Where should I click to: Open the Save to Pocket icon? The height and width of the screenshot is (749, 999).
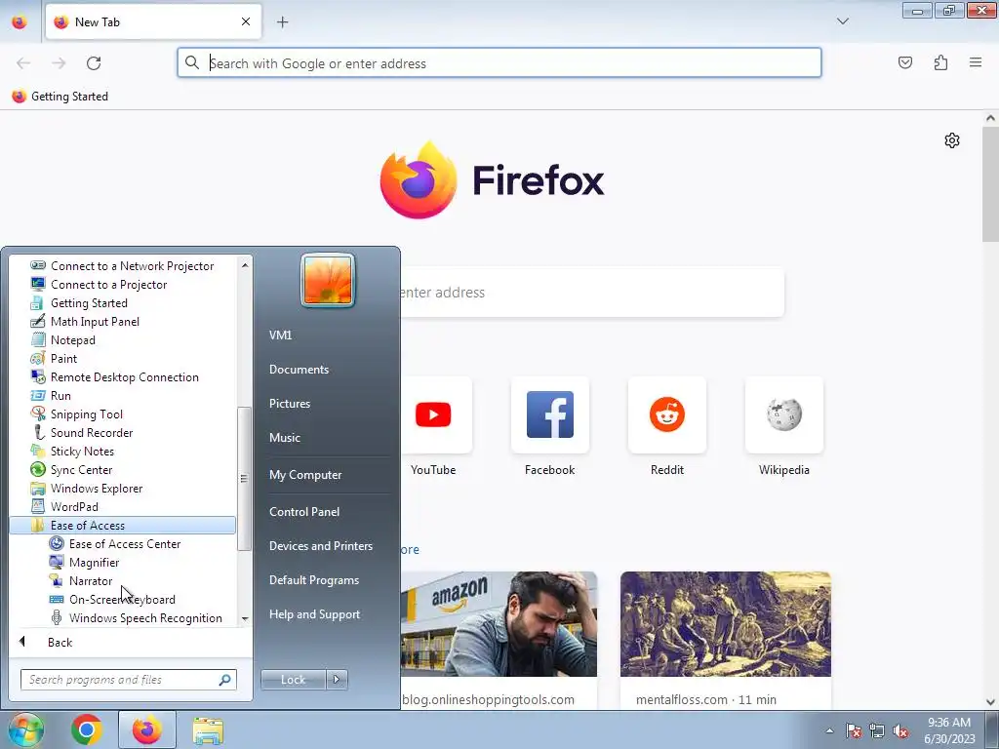click(x=905, y=62)
